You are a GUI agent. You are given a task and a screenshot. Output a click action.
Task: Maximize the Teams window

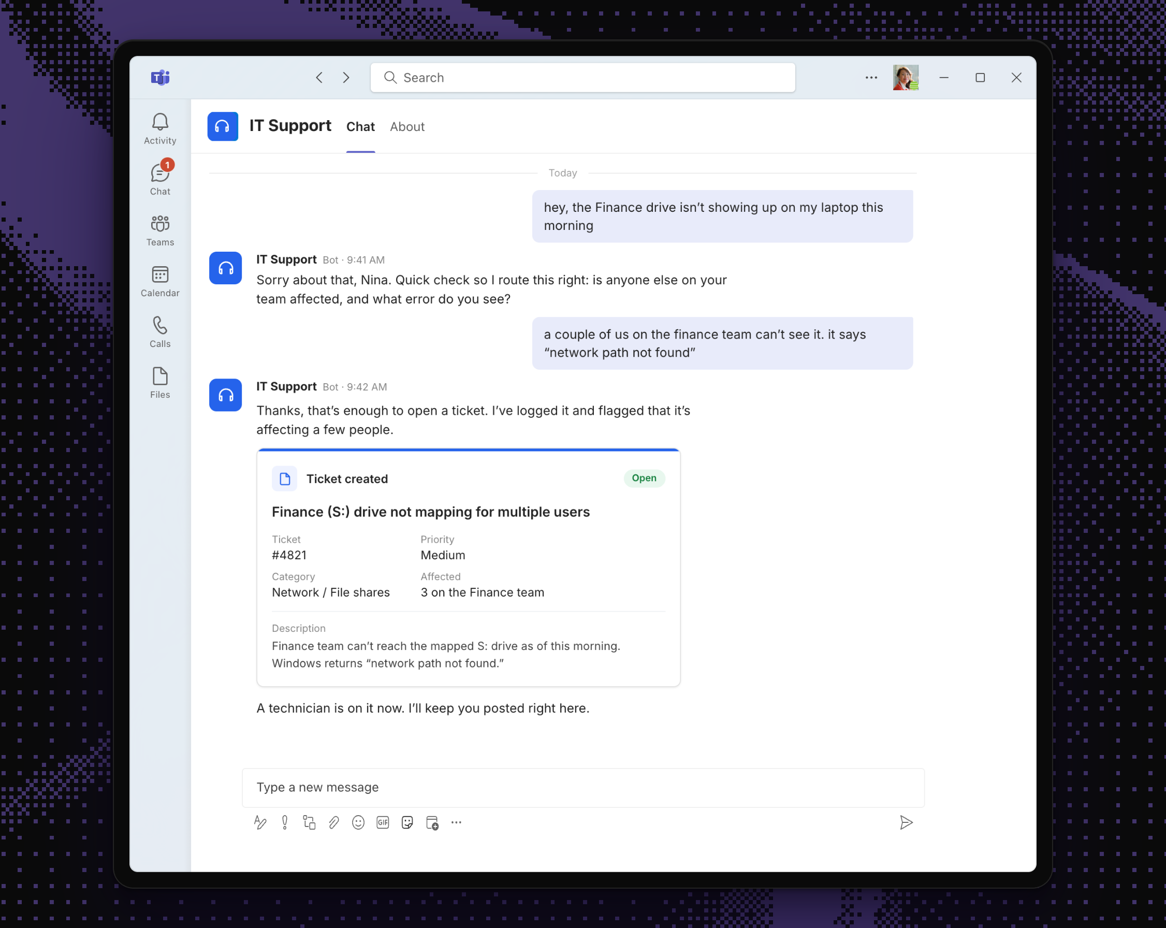(980, 77)
